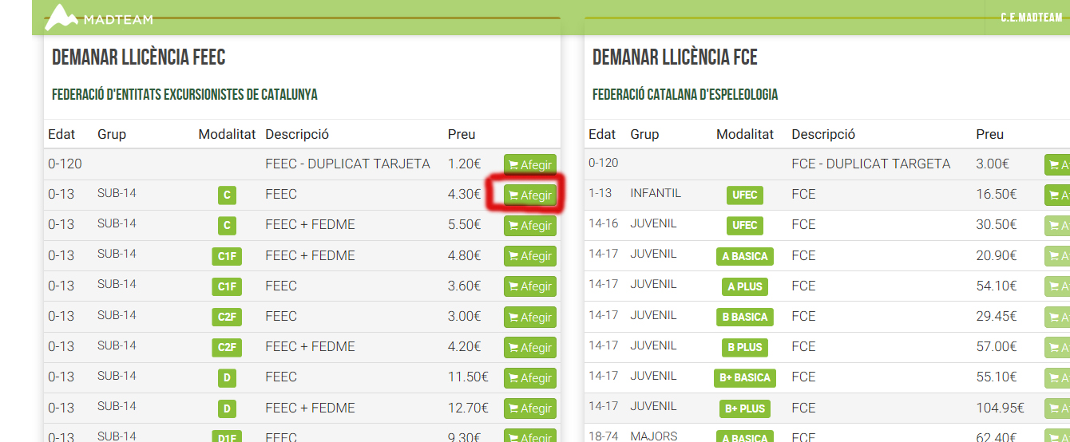Click 'FEEC + FEDME' in the 5.50€ row
This screenshot has height=442, width=1070.
point(310,225)
